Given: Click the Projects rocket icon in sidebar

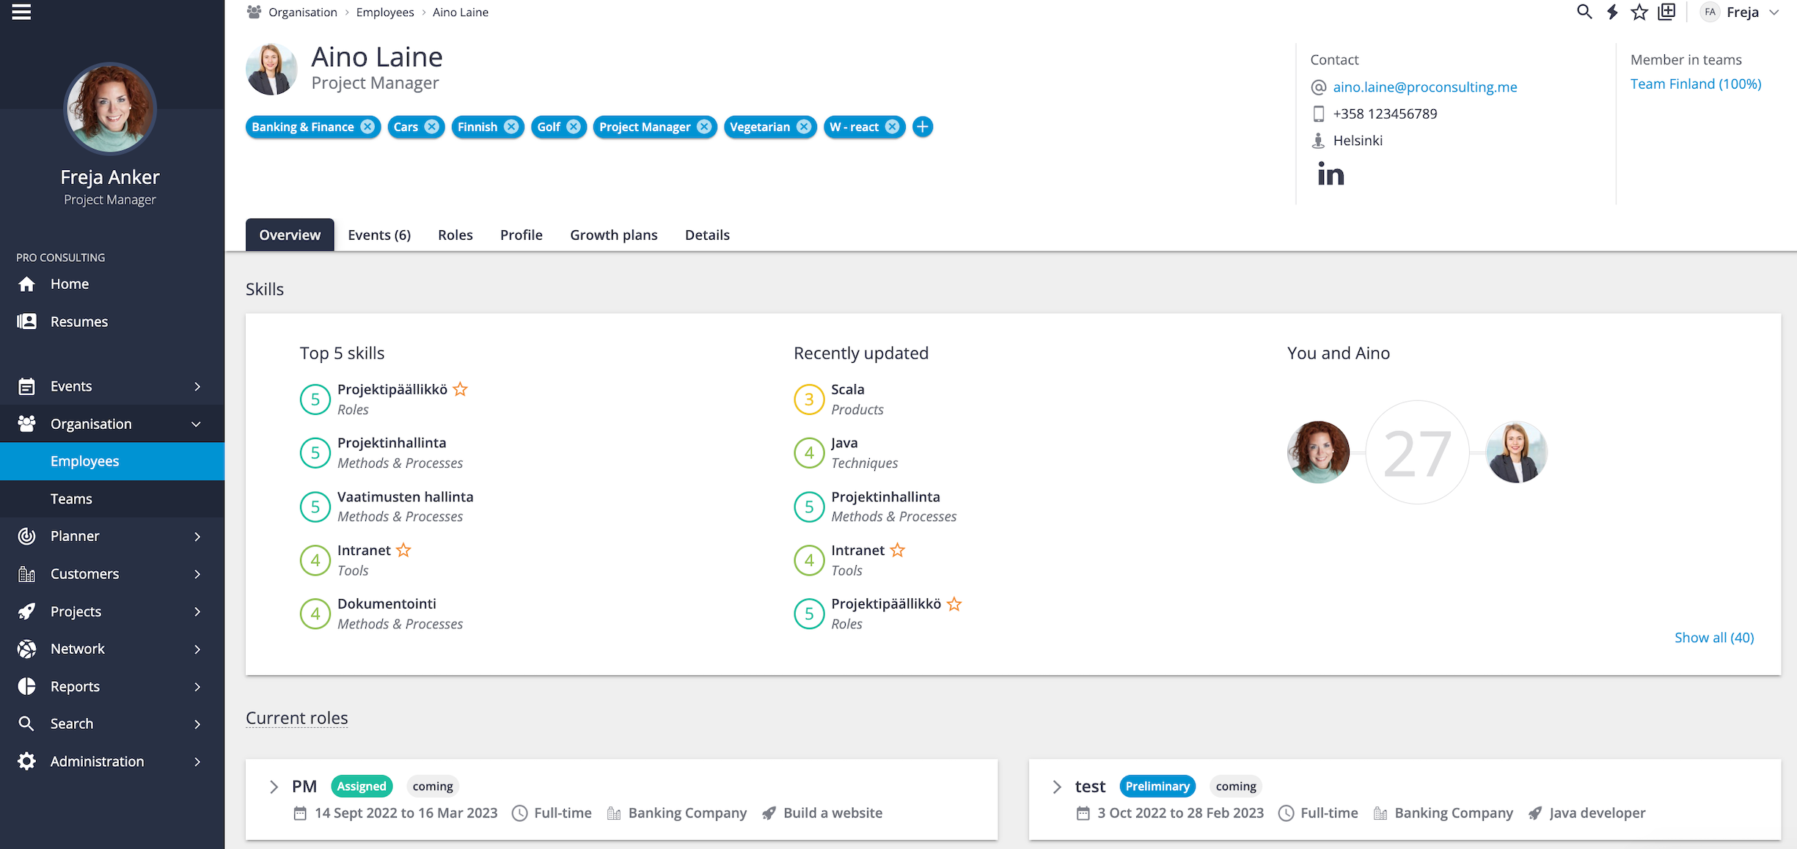Looking at the screenshot, I should coord(26,611).
